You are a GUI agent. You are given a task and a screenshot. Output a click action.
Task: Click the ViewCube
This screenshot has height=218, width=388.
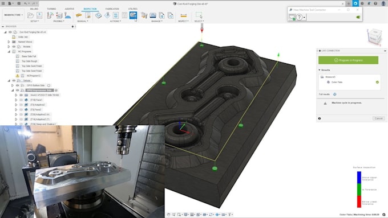click(x=374, y=36)
